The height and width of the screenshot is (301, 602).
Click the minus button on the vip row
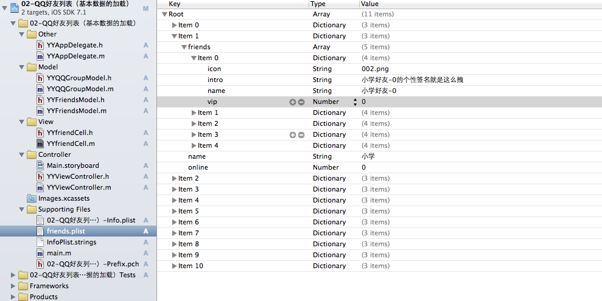pos(301,102)
